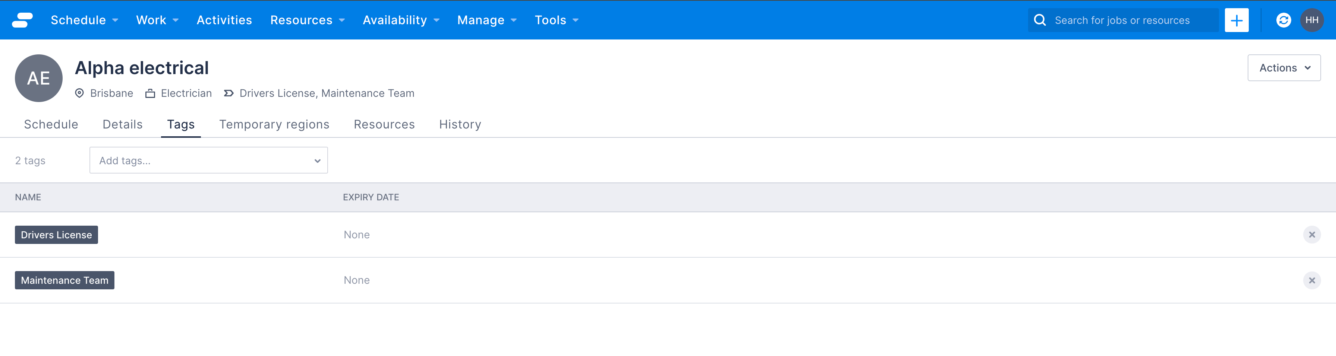The height and width of the screenshot is (356, 1336).
Task: Open the Availability menu chevron
Action: (x=436, y=20)
